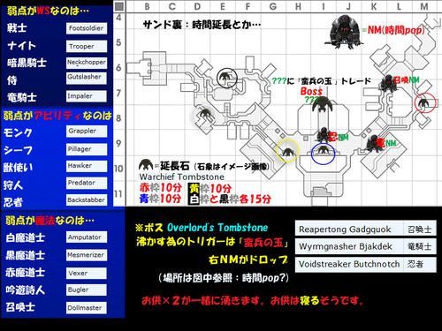Viewport: 442px width, 331px height.
Task: Select column G header
Action: (273, 6)
